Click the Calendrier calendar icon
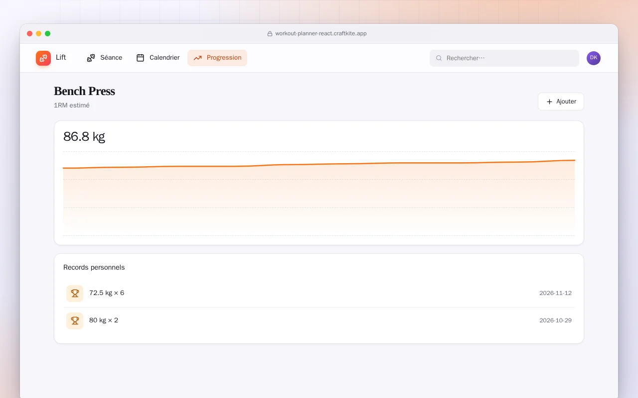This screenshot has width=638, height=398. point(141,58)
